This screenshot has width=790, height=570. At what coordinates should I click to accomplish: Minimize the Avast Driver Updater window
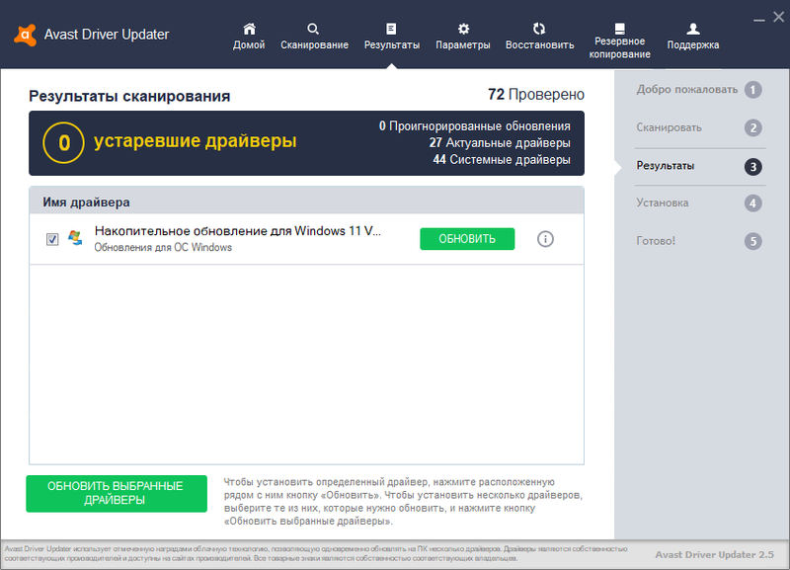coord(758,19)
